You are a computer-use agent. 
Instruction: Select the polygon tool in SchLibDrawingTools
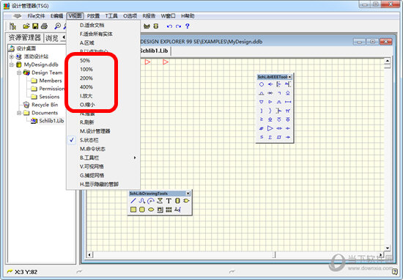coord(160,201)
